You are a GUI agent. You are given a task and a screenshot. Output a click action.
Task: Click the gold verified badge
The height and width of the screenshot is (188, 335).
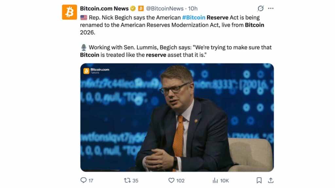coord(133,8)
